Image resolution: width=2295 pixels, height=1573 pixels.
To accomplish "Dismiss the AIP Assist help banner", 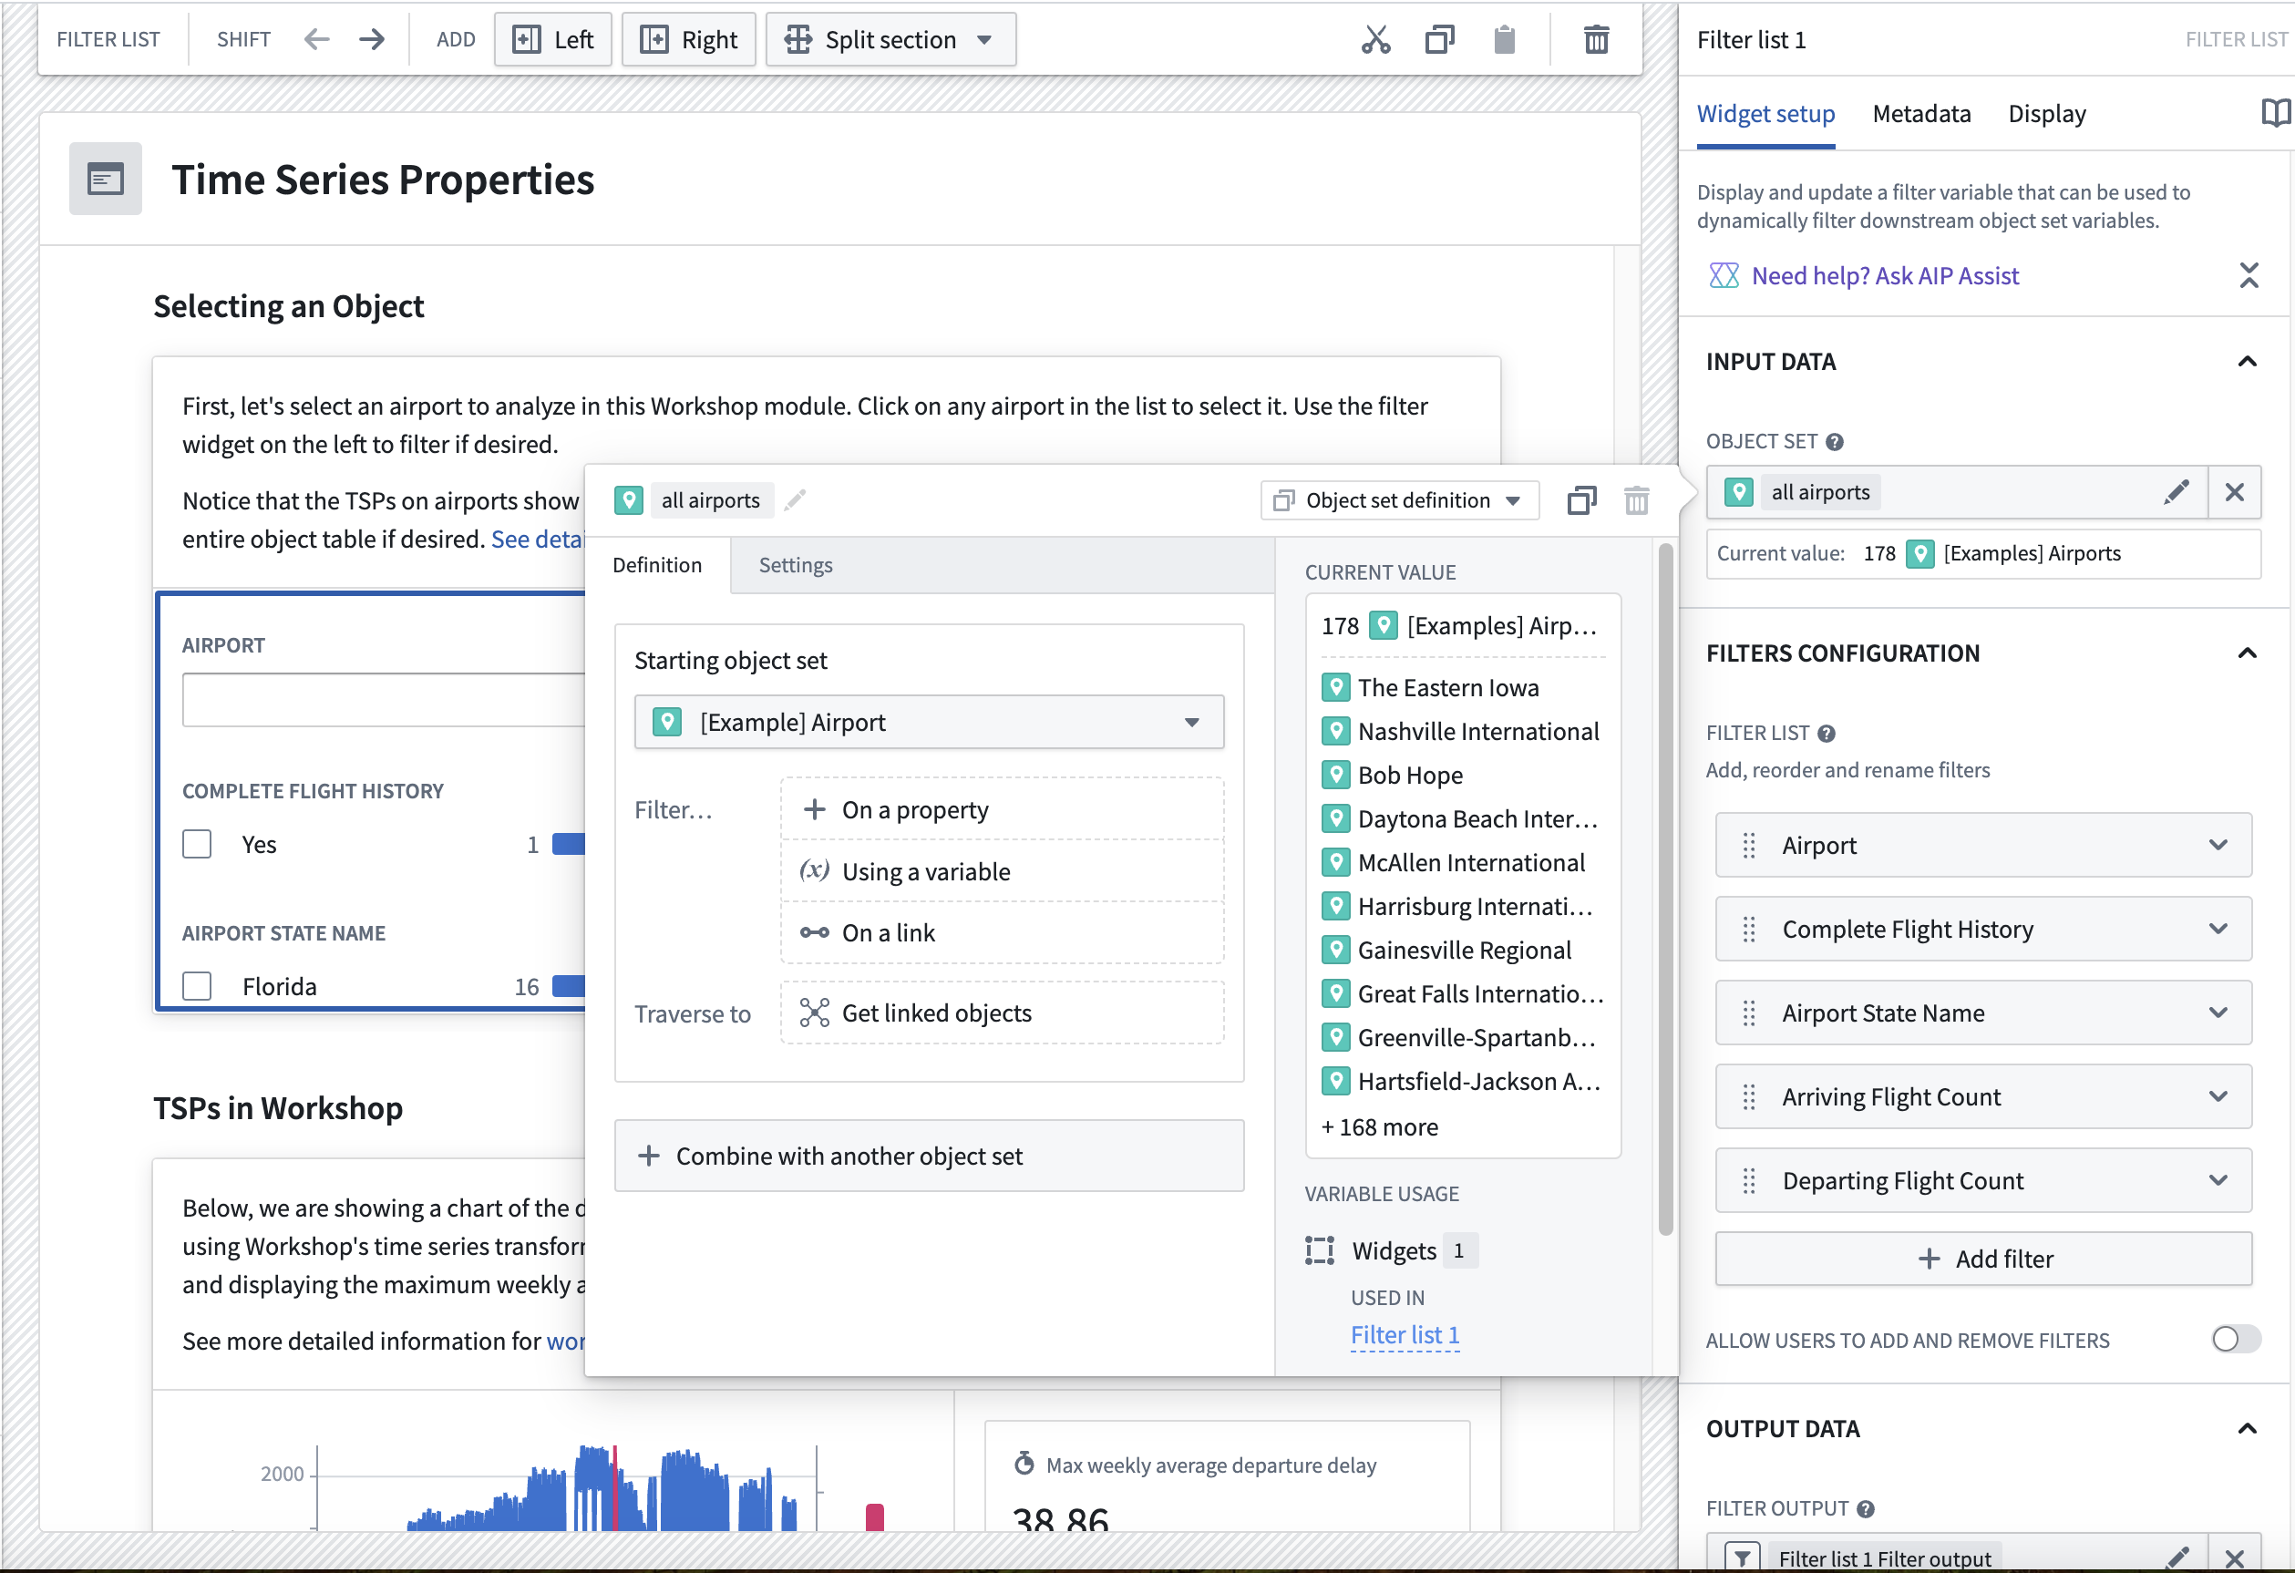I will [2249, 275].
